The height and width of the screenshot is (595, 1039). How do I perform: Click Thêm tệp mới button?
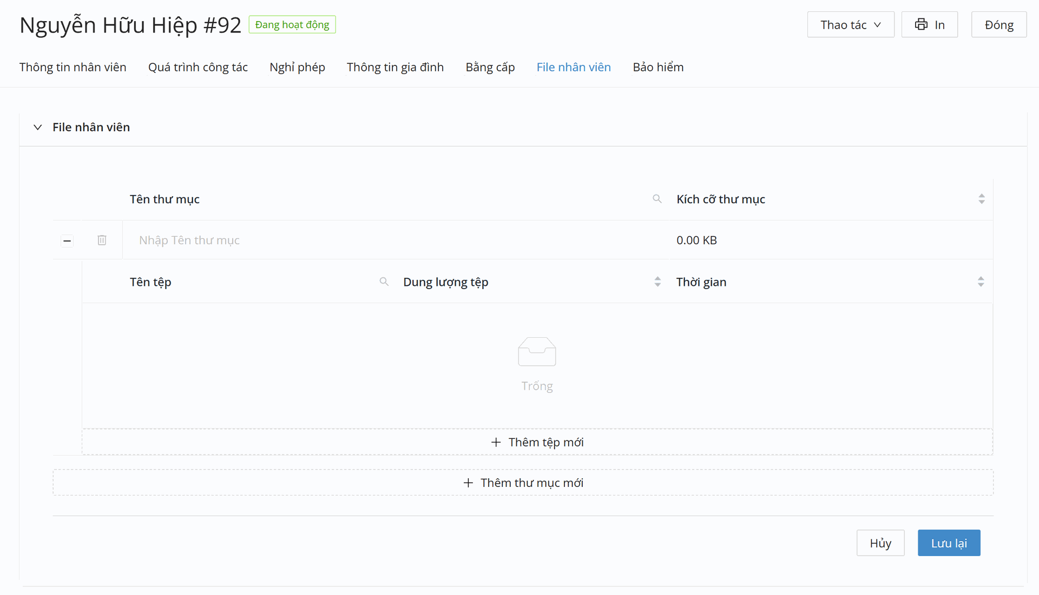click(x=537, y=442)
